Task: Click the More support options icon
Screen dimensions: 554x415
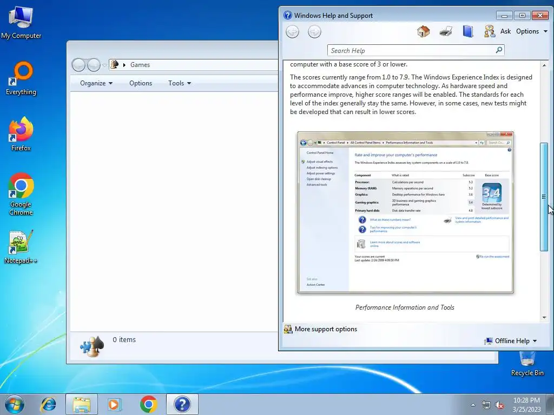Action: [x=288, y=329]
